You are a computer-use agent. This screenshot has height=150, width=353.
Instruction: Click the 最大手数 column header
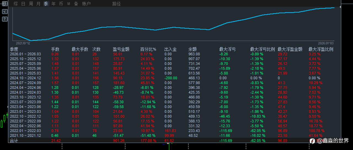tap(80, 49)
